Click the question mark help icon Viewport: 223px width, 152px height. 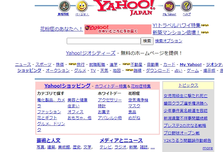coord(186,6)
